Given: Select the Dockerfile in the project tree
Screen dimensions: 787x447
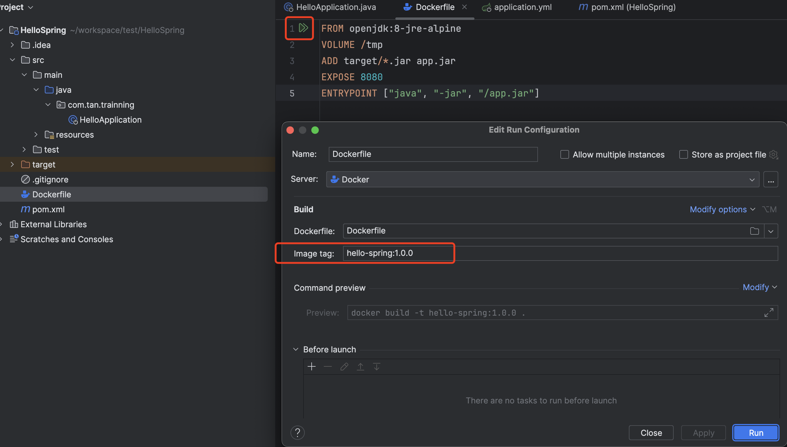Looking at the screenshot, I should tap(52, 195).
